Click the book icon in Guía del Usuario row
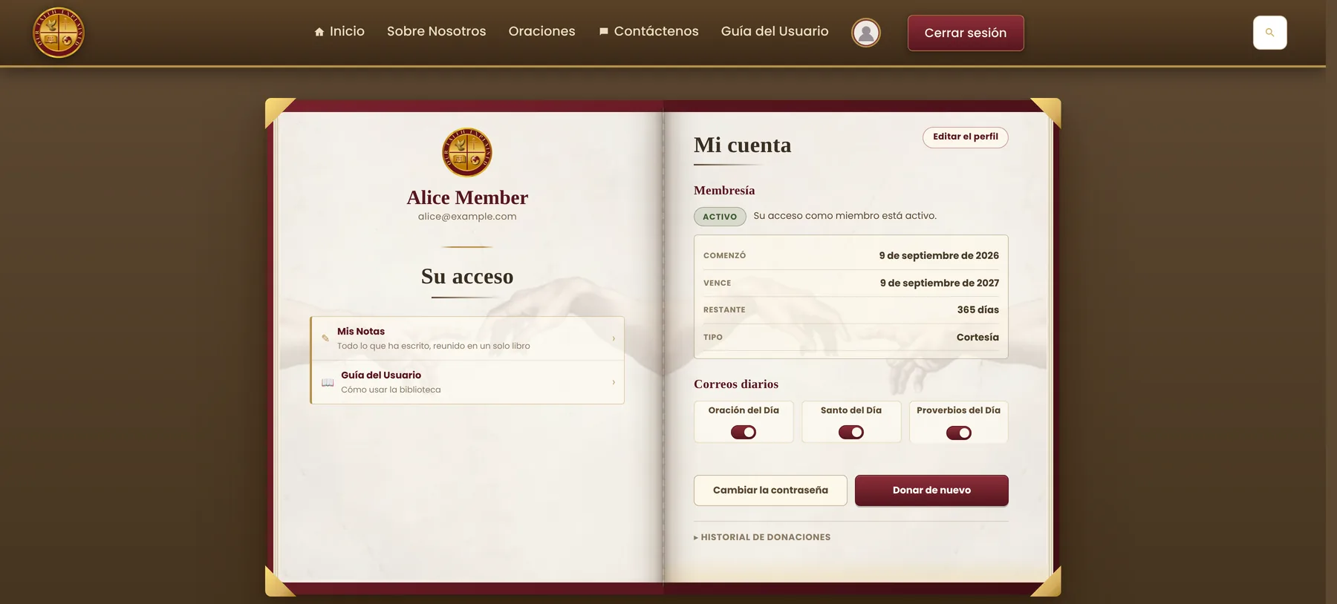The image size is (1337, 604). (x=328, y=382)
